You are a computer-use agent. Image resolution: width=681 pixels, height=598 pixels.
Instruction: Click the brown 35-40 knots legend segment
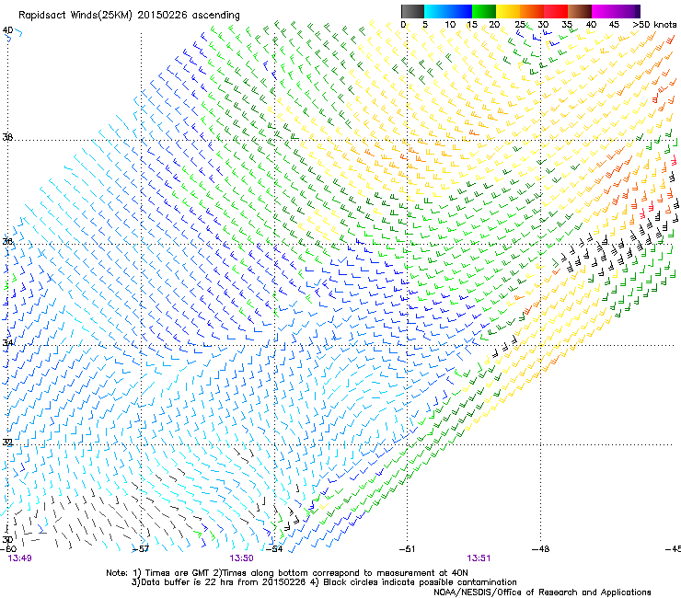coord(580,11)
